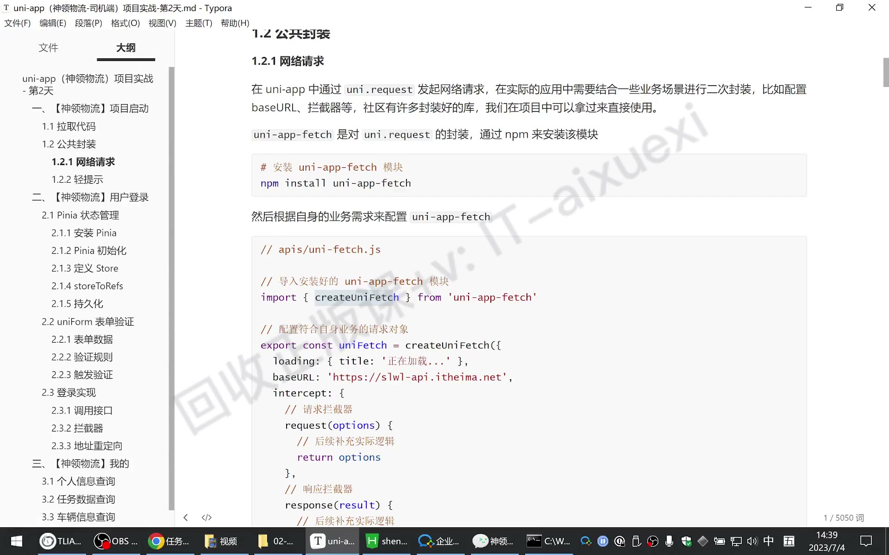Open the Chrome taskbar window
The width and height of the screenshot is (889, 555).
tap(169, 541)
